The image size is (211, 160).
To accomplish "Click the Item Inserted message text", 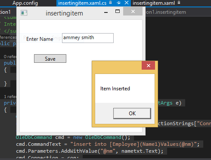I will (115, 89).
